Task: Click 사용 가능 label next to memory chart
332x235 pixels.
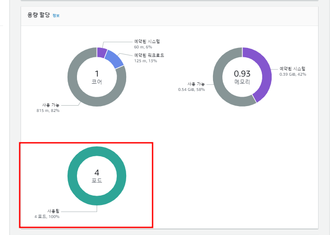Action: 196,84
